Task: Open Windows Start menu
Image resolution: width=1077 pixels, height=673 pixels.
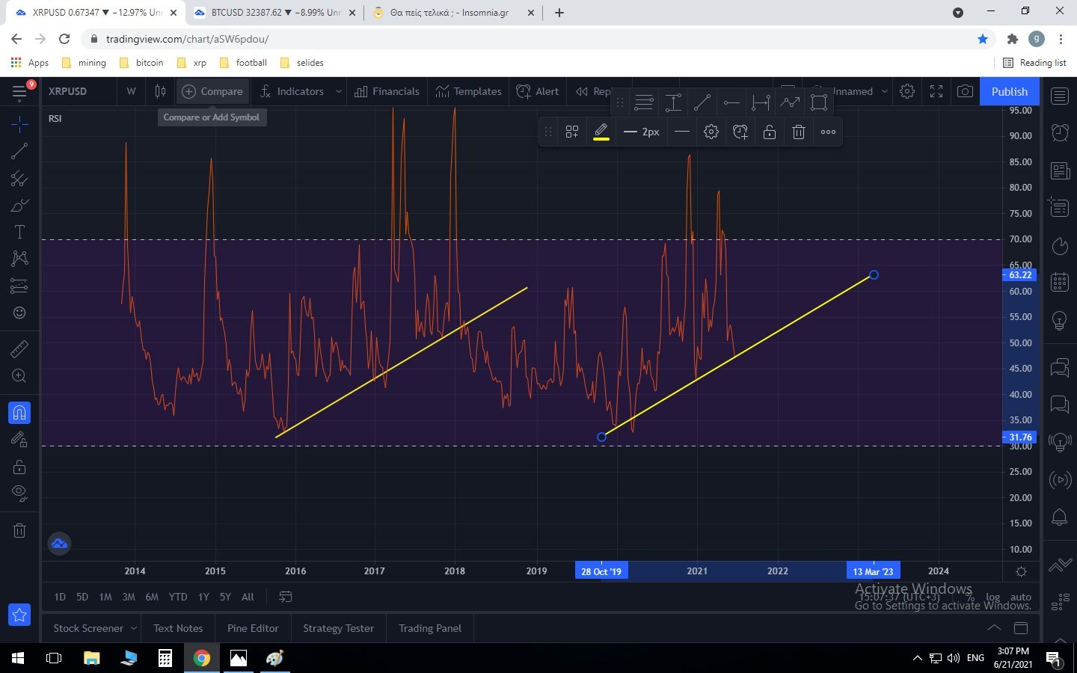Action: (x=18, y=658)
